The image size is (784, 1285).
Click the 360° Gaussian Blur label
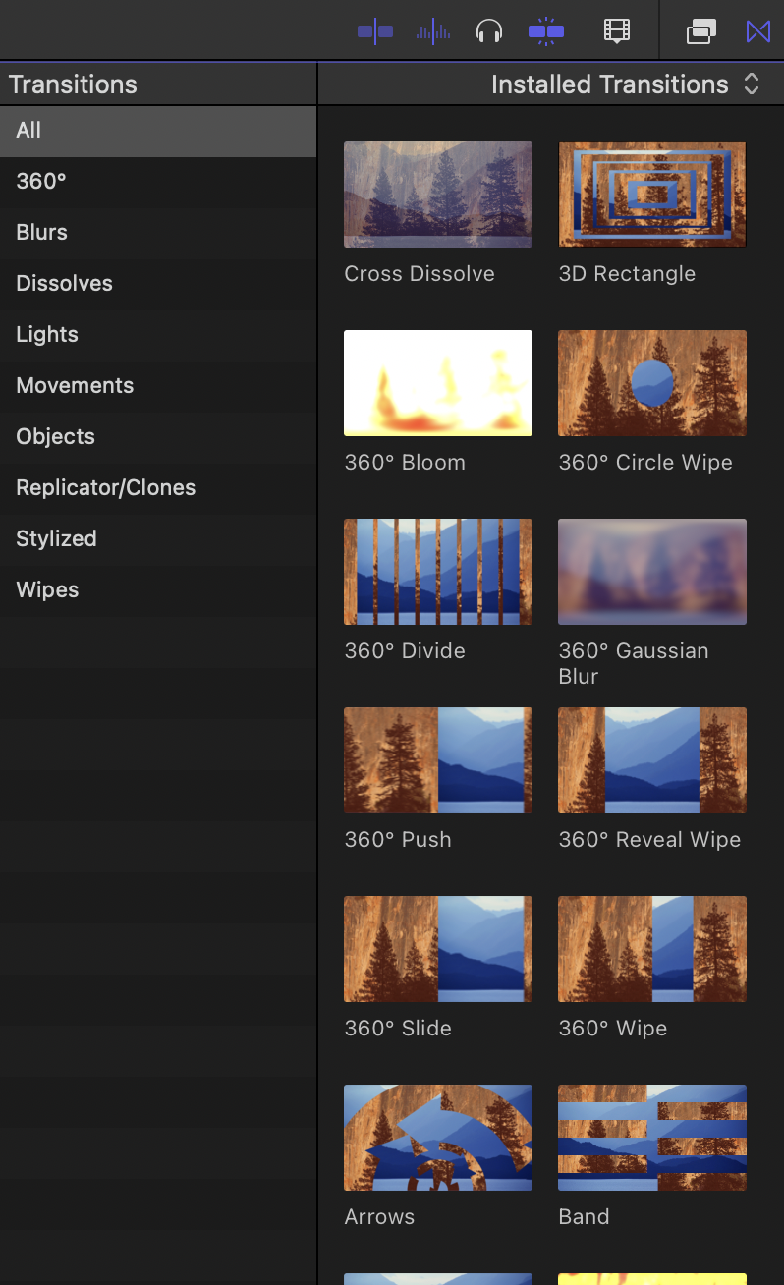tap(634, 663)
